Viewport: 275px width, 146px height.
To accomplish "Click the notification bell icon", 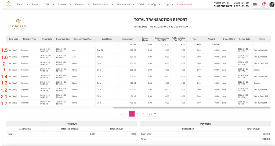I will (x=263, y=5).
